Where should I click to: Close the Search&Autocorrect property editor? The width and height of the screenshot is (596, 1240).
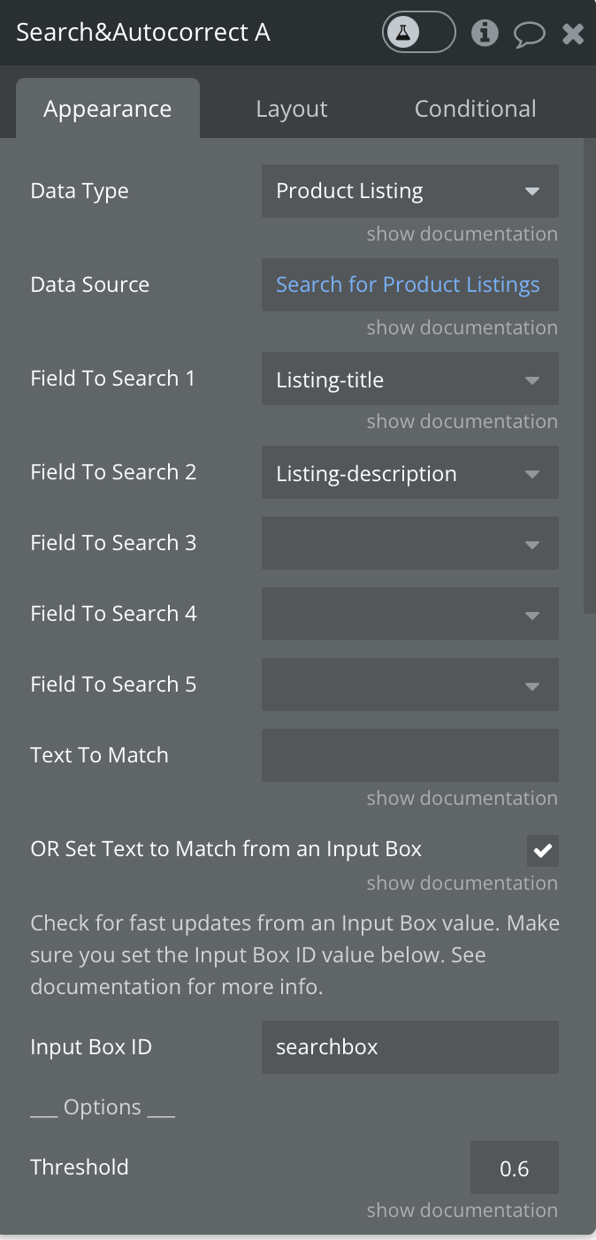(573, 34)
